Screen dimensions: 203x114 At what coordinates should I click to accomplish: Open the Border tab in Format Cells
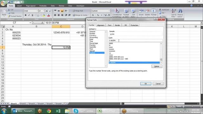(117, 25)
